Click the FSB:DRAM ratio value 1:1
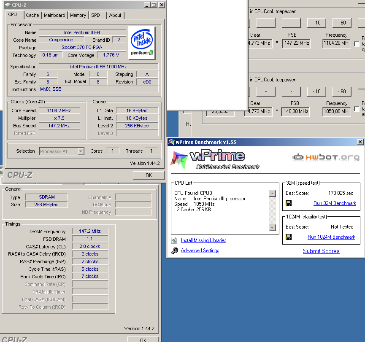The width and height of the screenshot is (365, 342). 90,239
